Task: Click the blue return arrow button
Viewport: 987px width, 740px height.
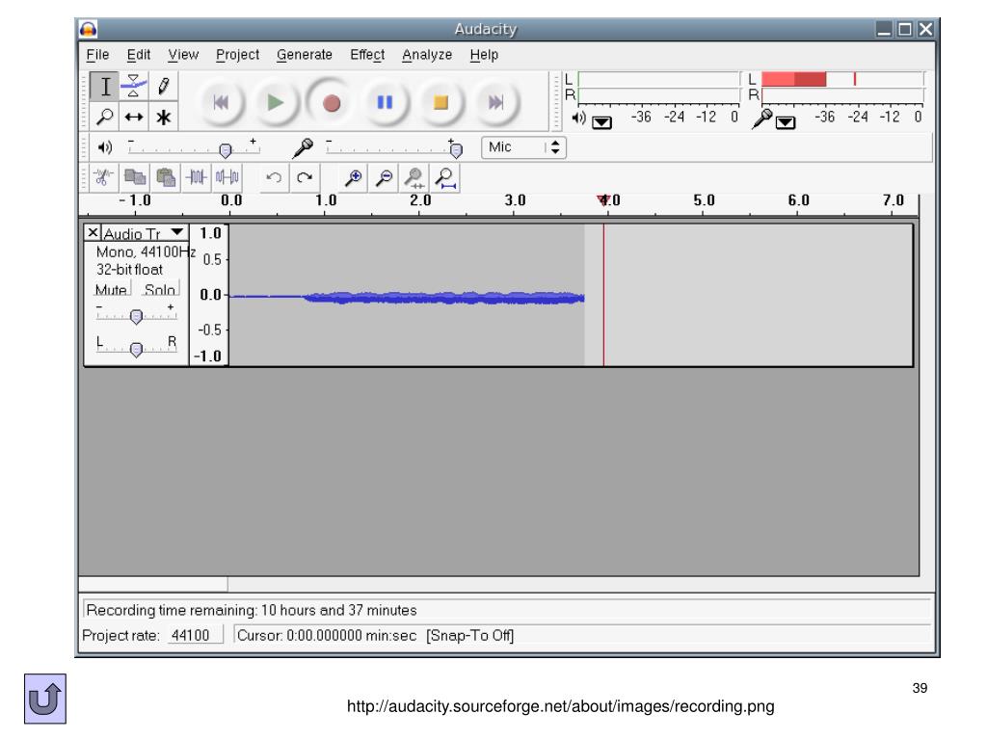Action: click(x=45, y=699)
